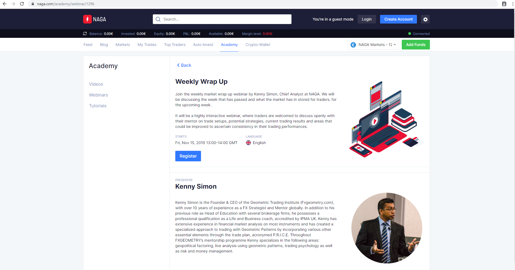This screenshot has height=270, width=515.
Task: Click the guest mode notice text
Action: 333,19
